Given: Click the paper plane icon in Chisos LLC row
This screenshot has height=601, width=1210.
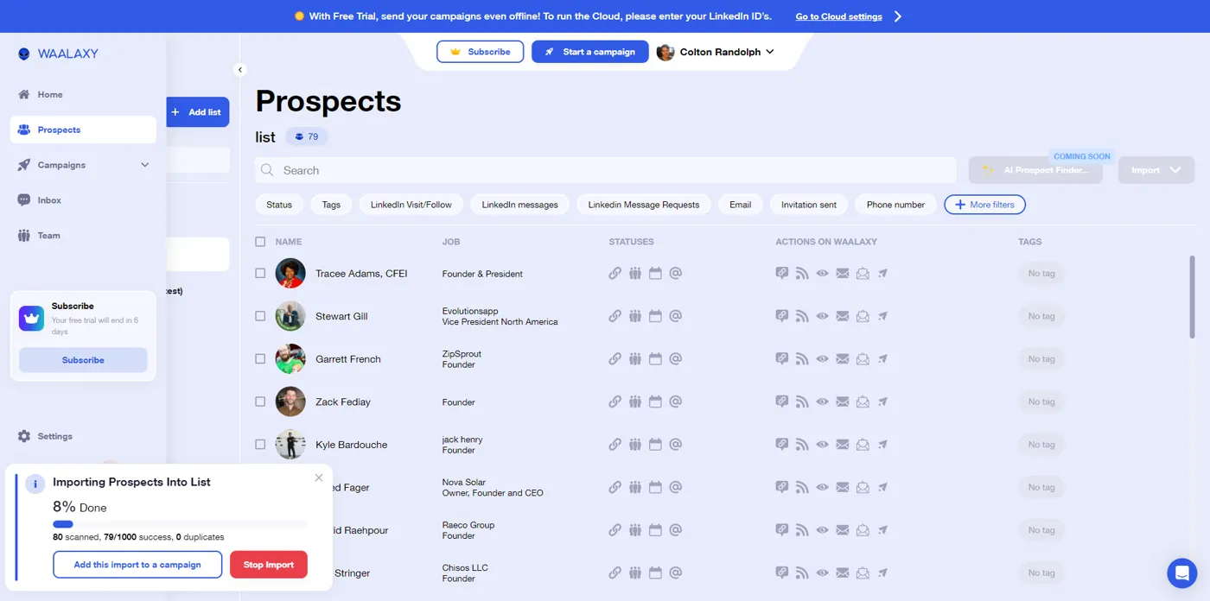Looking at the screenshot, I should 882,573.
